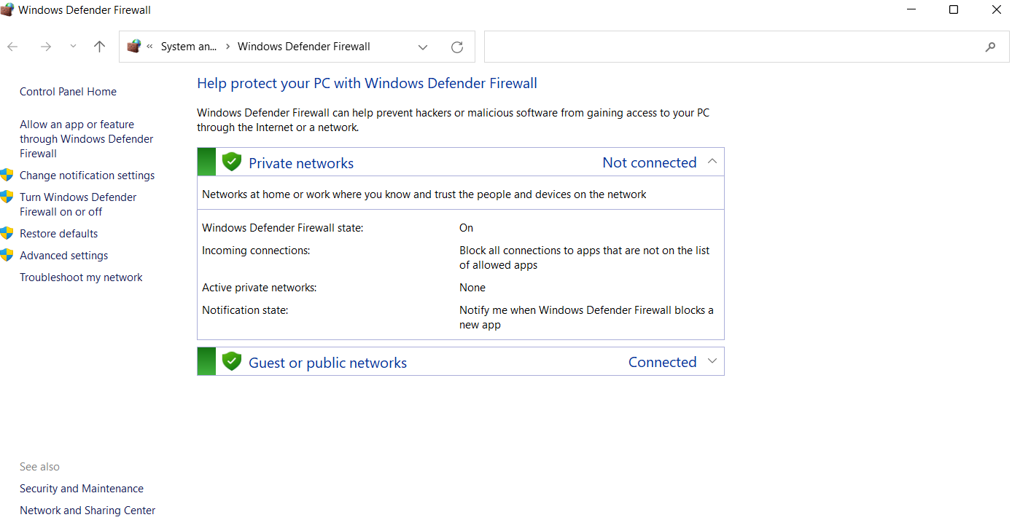Minimize the Windows Defender Firewall window
Image resolution: width=1012 pixels, height=528 pixels.
tap(911, 9)
